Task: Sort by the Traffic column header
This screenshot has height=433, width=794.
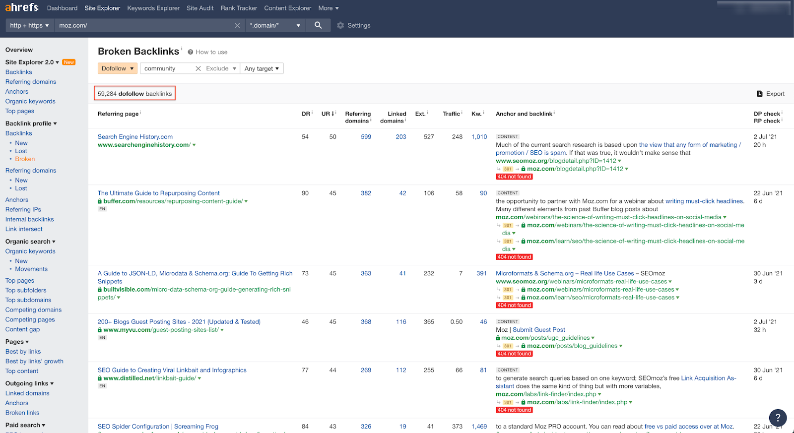Action: click(451, 114)
